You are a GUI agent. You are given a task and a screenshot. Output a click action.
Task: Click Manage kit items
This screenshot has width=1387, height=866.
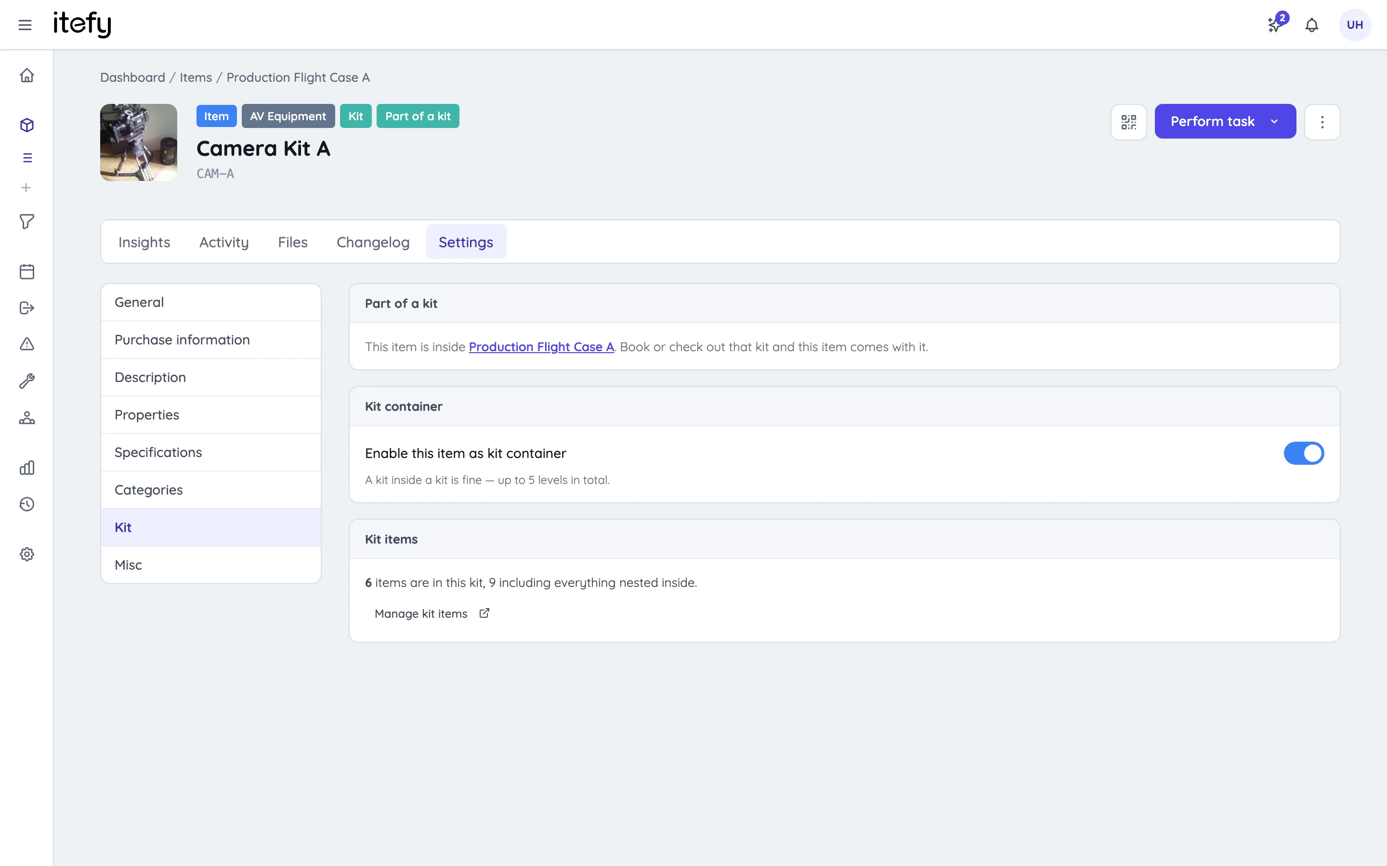coord(432,614)
